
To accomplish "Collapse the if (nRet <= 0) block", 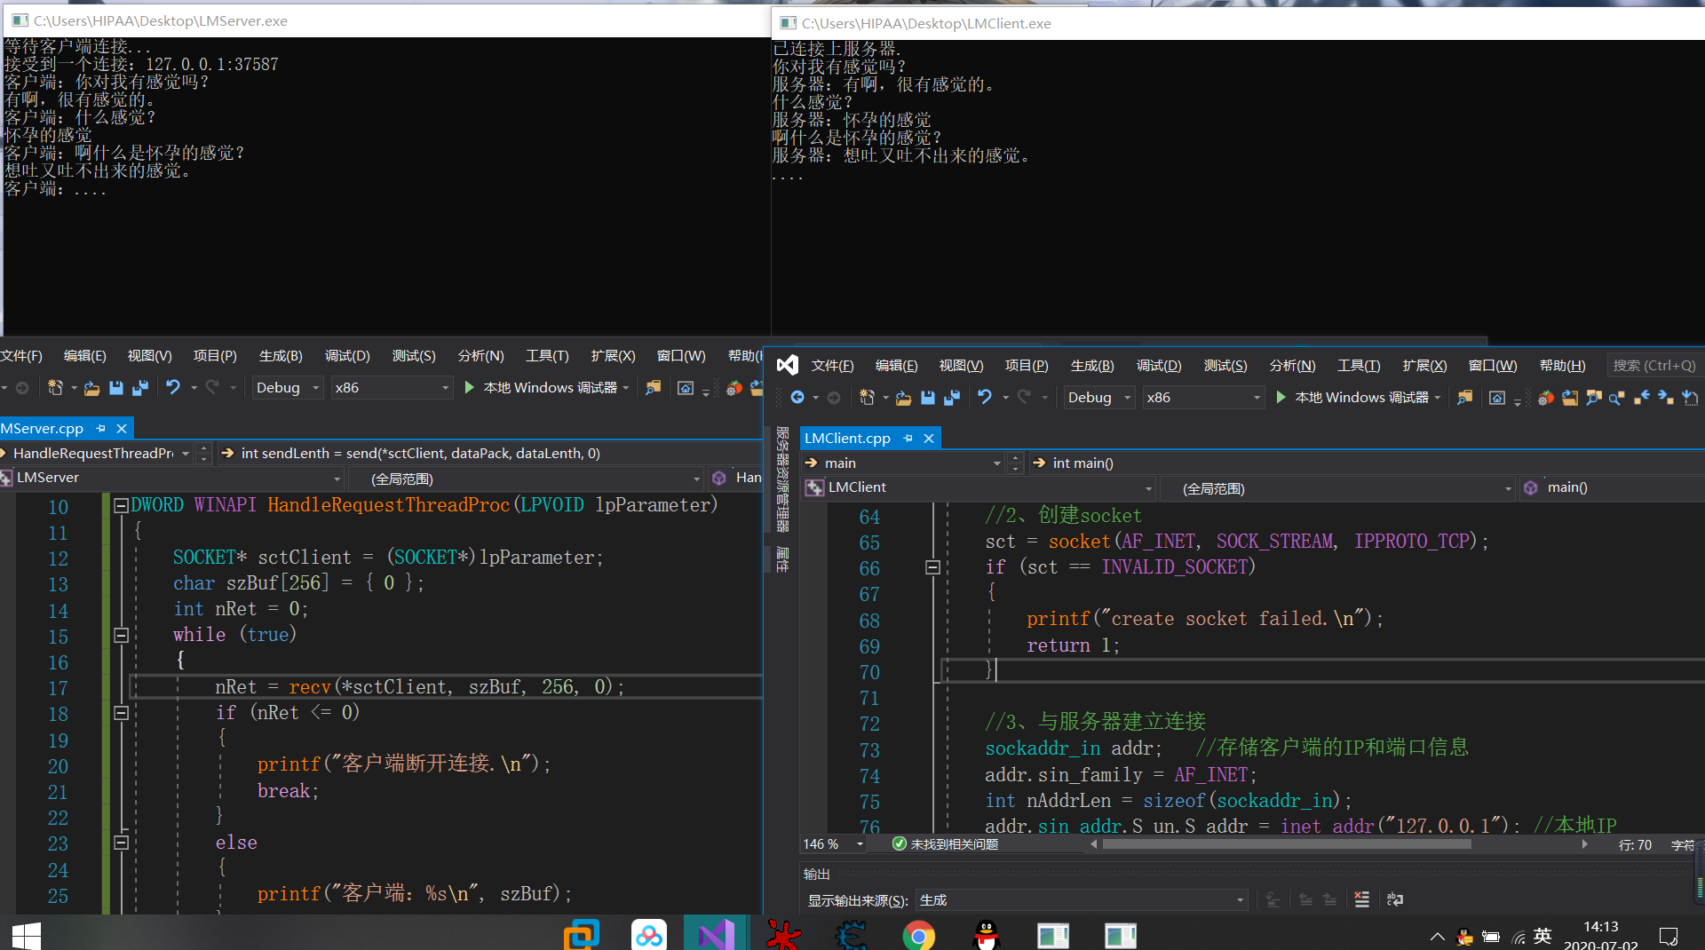I will pos(121,713).
